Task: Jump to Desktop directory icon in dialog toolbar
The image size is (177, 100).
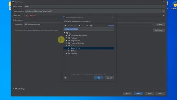Action: [x=69, y=25]
